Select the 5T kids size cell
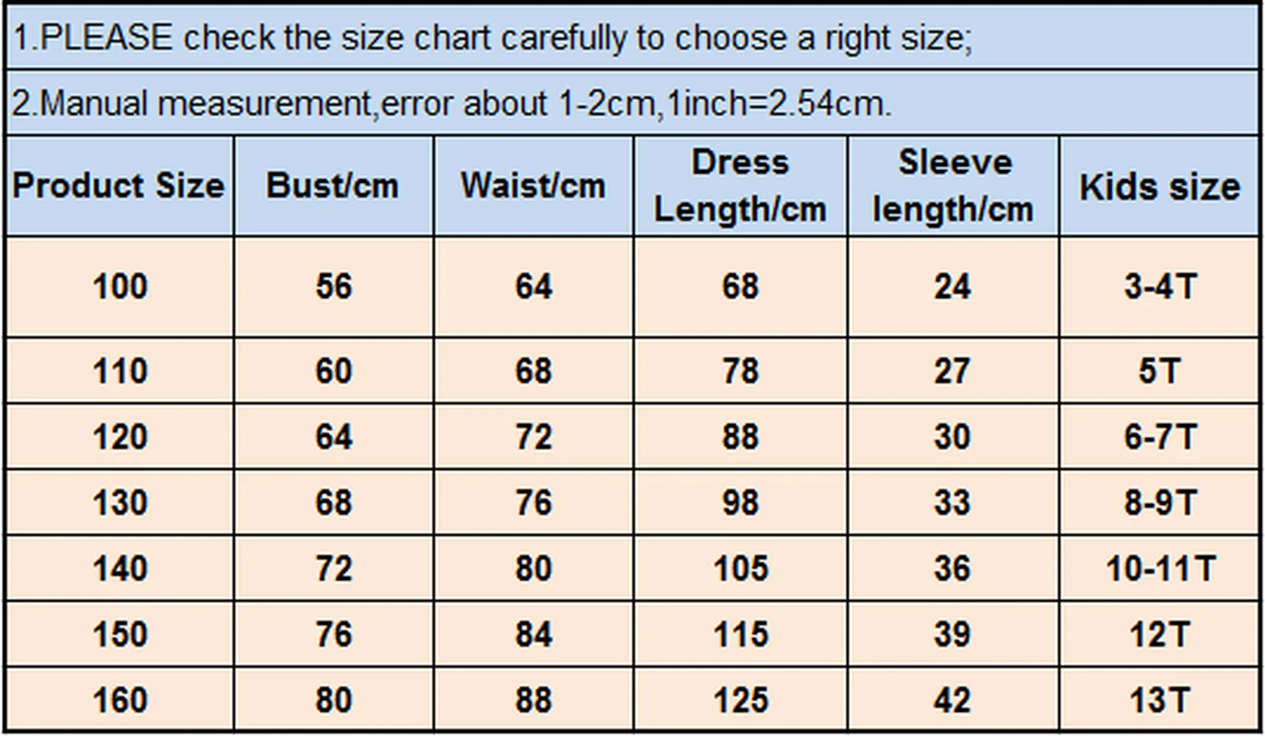Image resolution: width=1265 pixels, height=736 pixels. 1159,370
